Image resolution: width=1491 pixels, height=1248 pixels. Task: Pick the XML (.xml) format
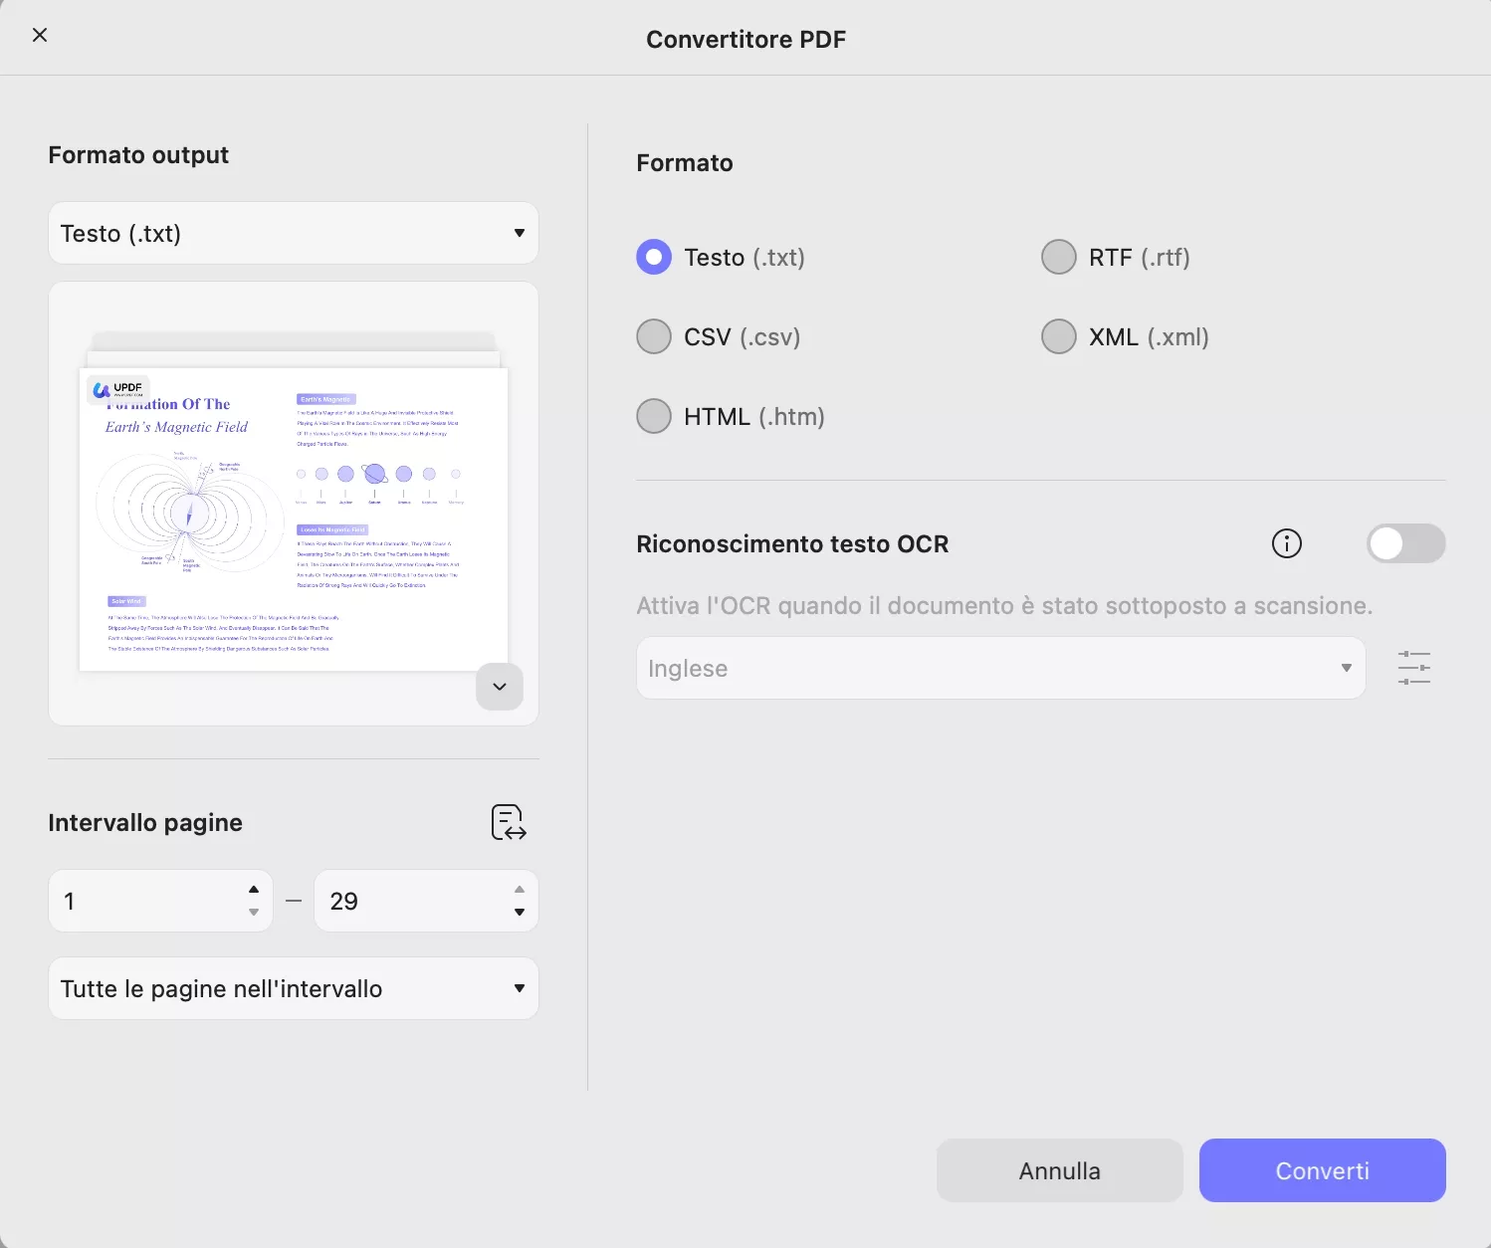(x=1059, y=337)
